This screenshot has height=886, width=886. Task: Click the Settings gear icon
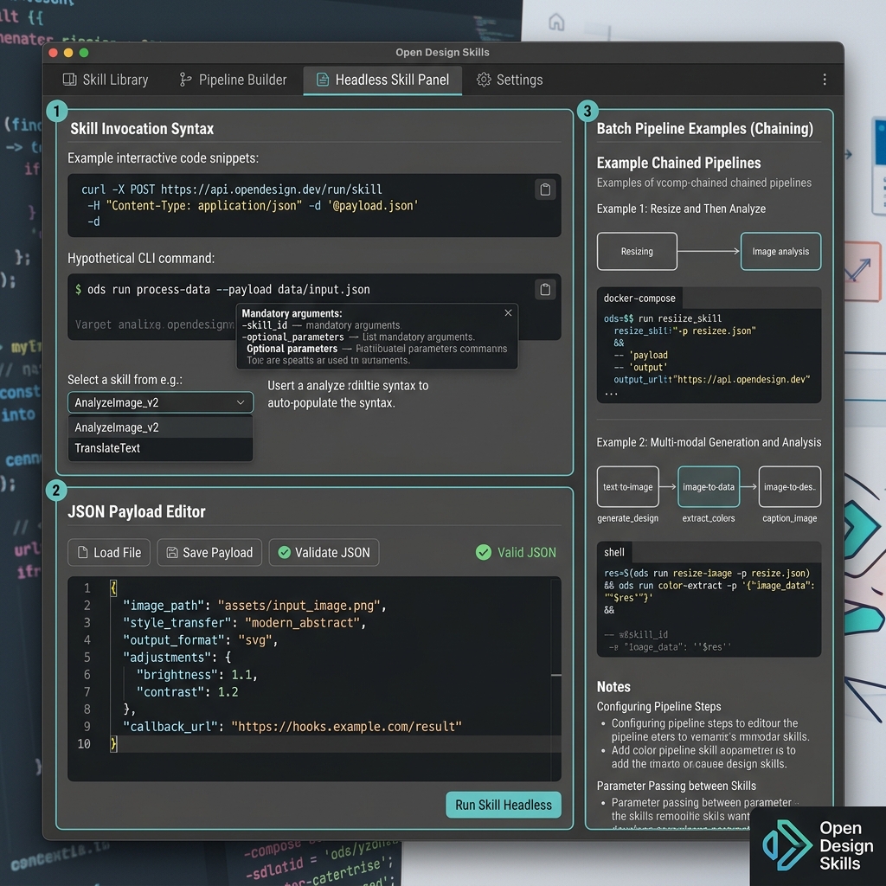(x=484, y=80)
